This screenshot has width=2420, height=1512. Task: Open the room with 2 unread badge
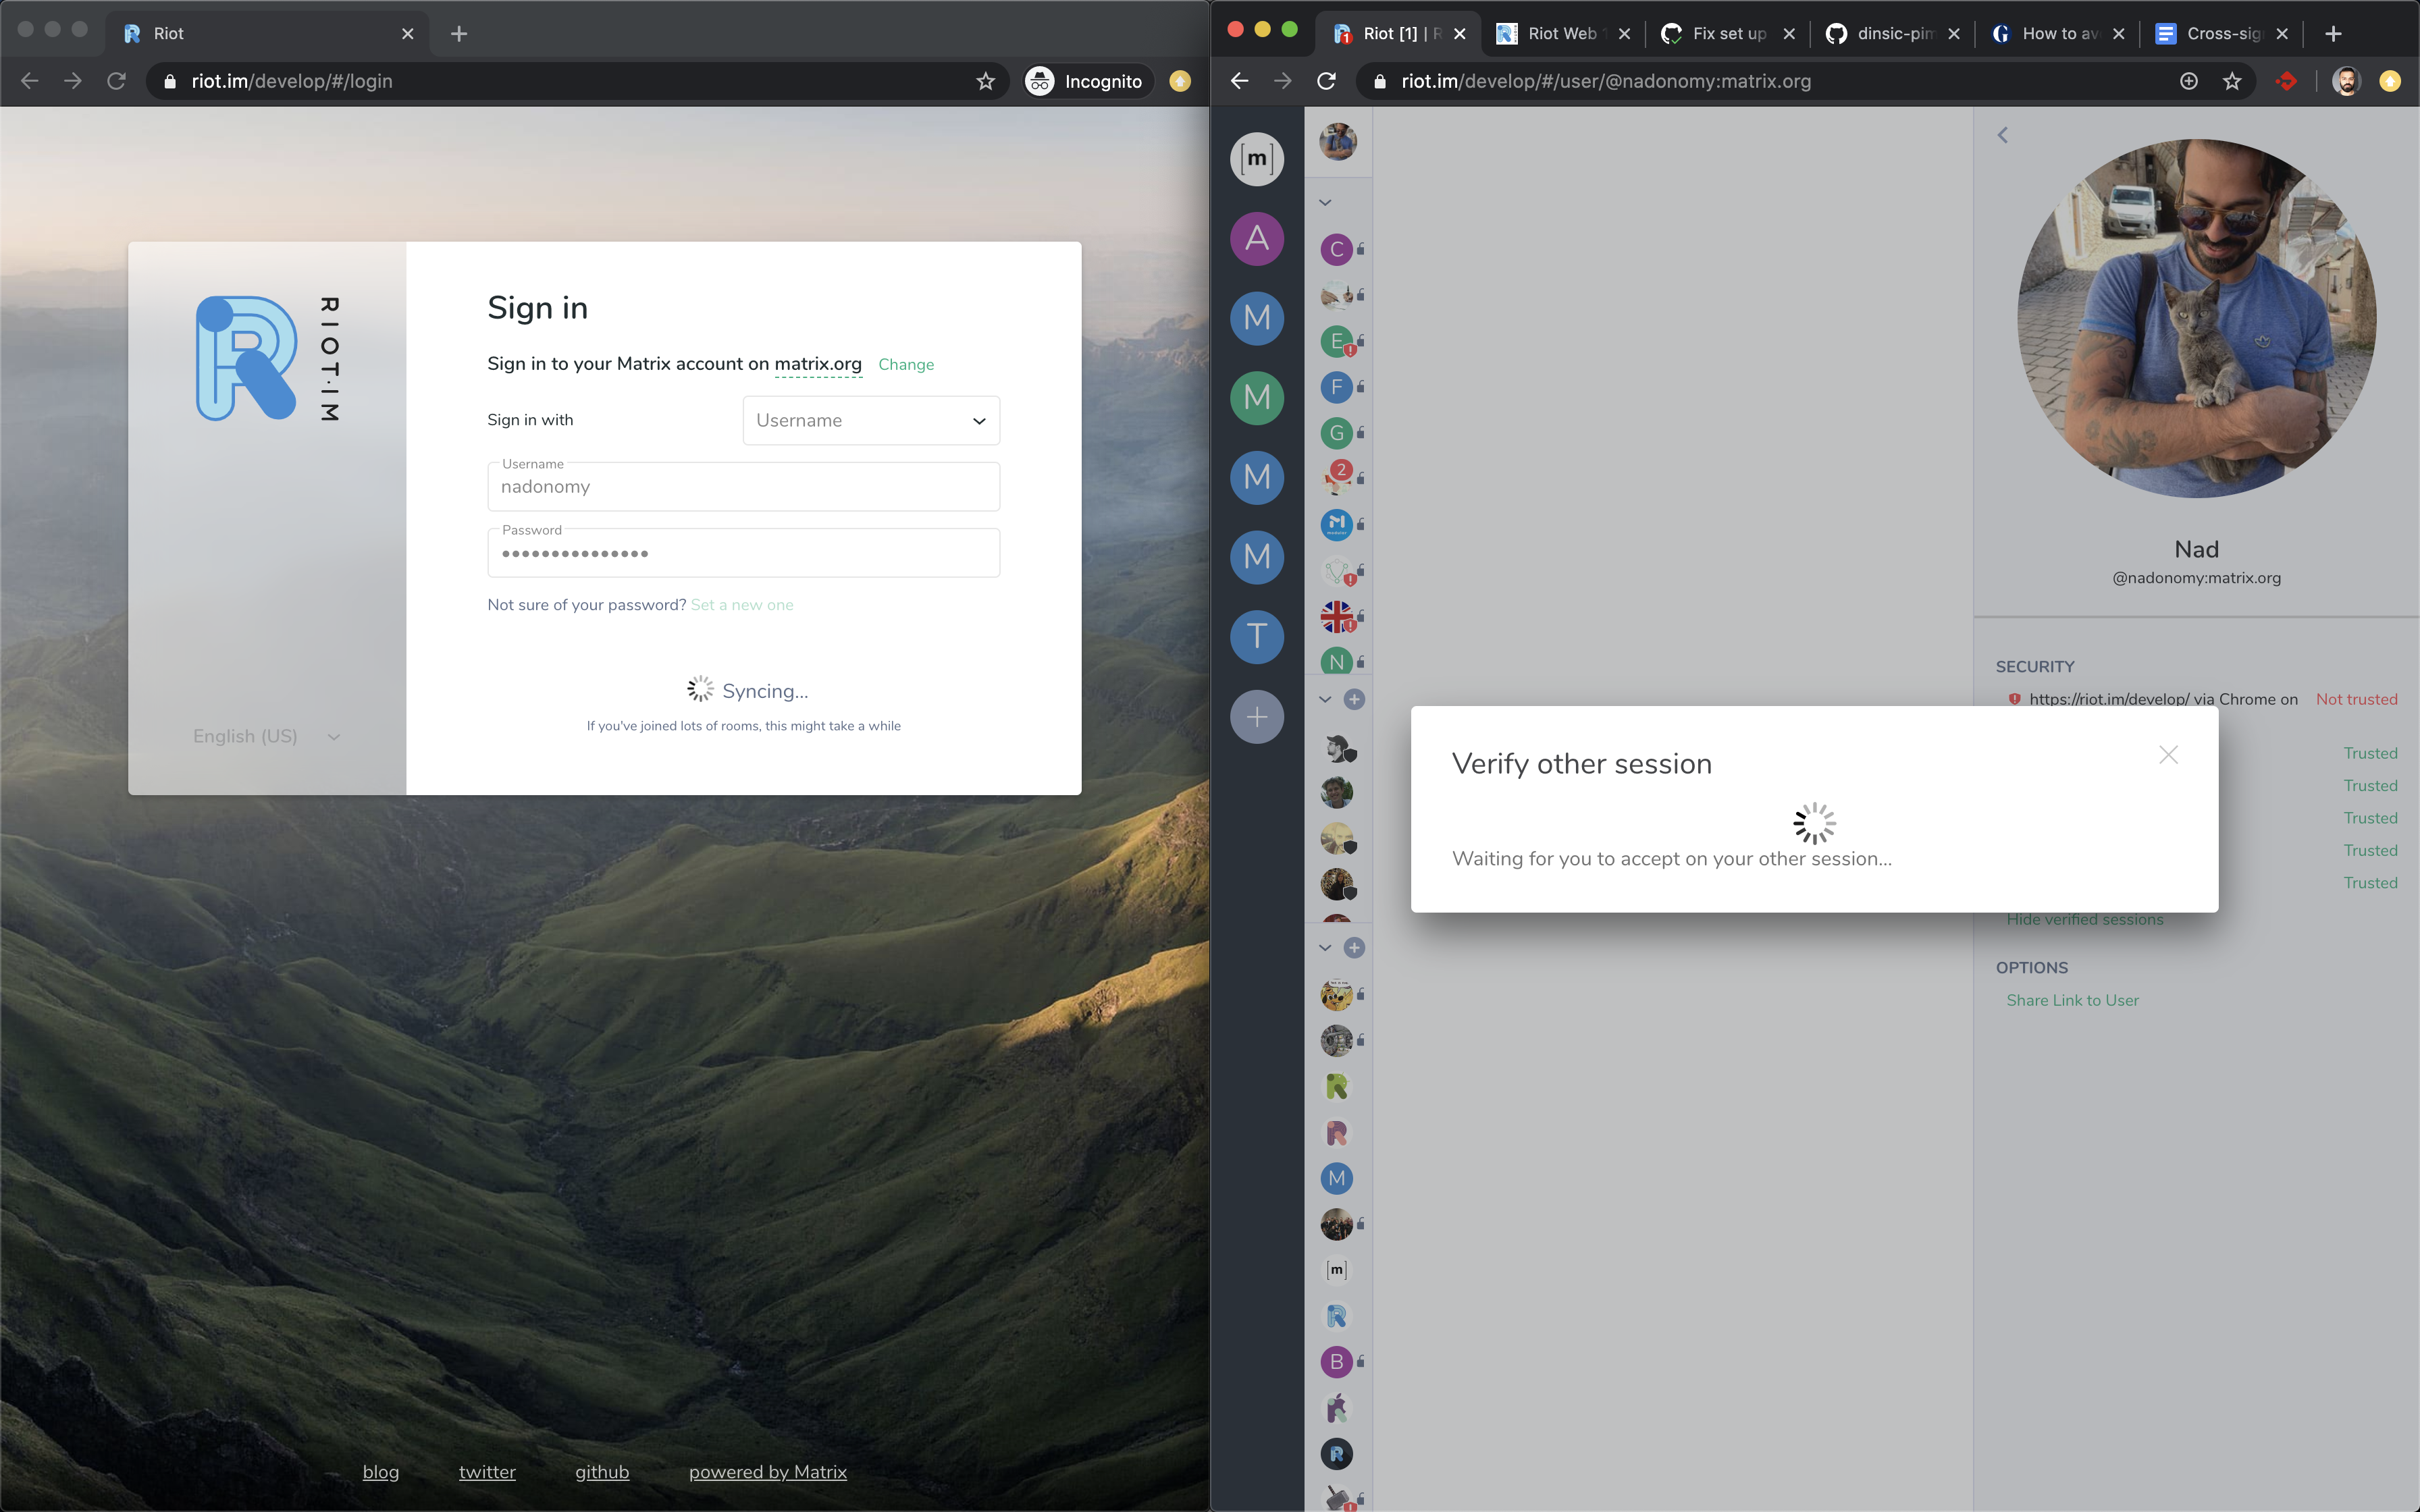(1337, 478)
